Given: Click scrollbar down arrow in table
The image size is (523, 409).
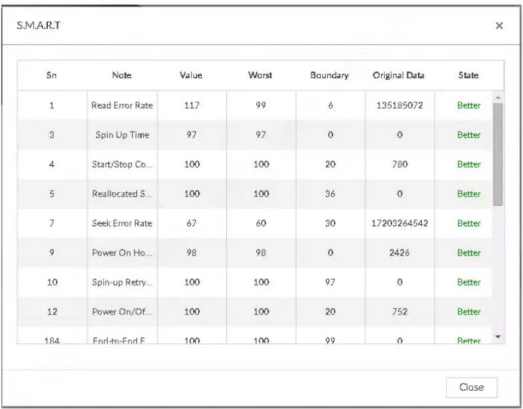Looking at the screenshot, I should 497,337.
